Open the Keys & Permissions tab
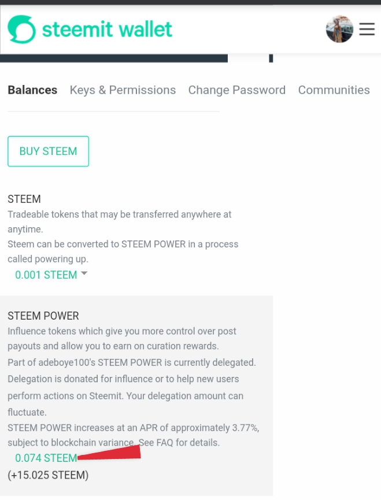Image resolution: width=381 pixels, height=500 pixels. tap(123, 90)
